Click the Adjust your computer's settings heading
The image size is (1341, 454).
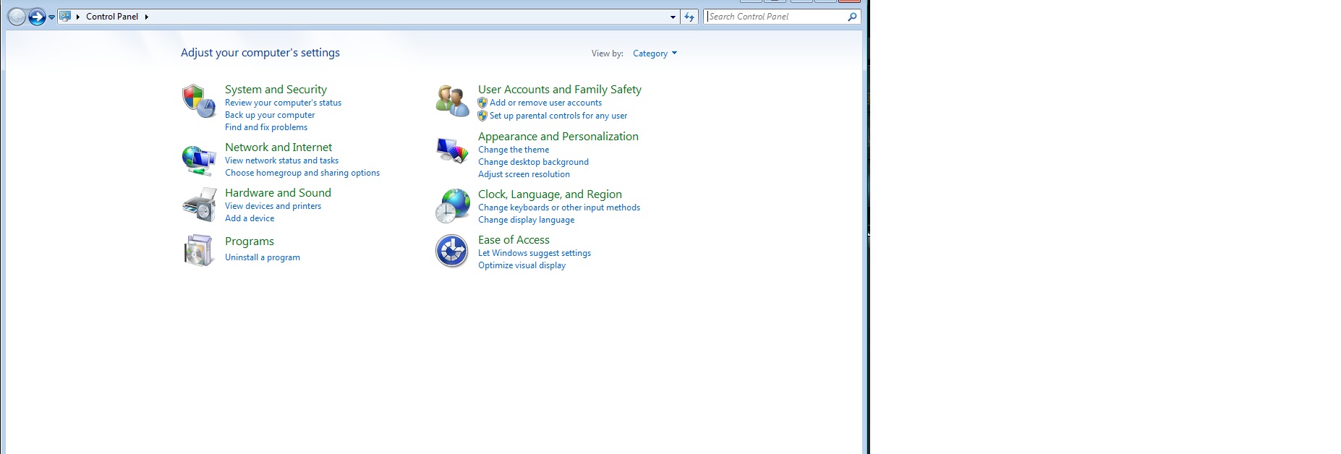(260, 53)
